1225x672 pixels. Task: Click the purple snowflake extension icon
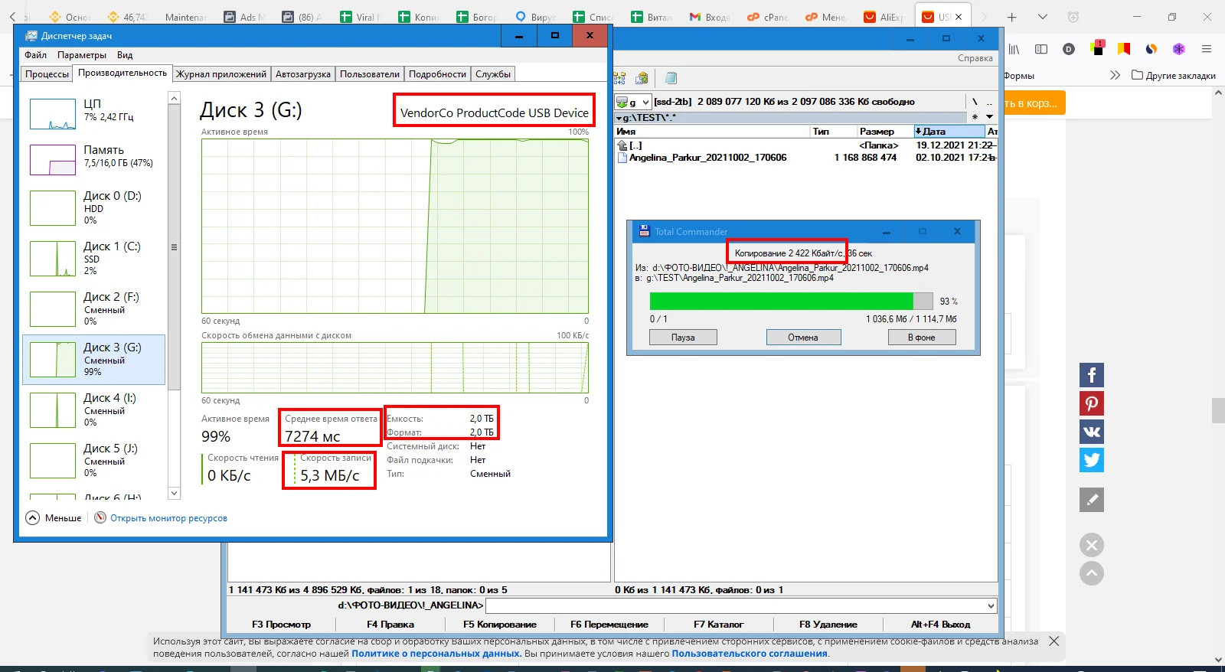tap(1179, 49)
